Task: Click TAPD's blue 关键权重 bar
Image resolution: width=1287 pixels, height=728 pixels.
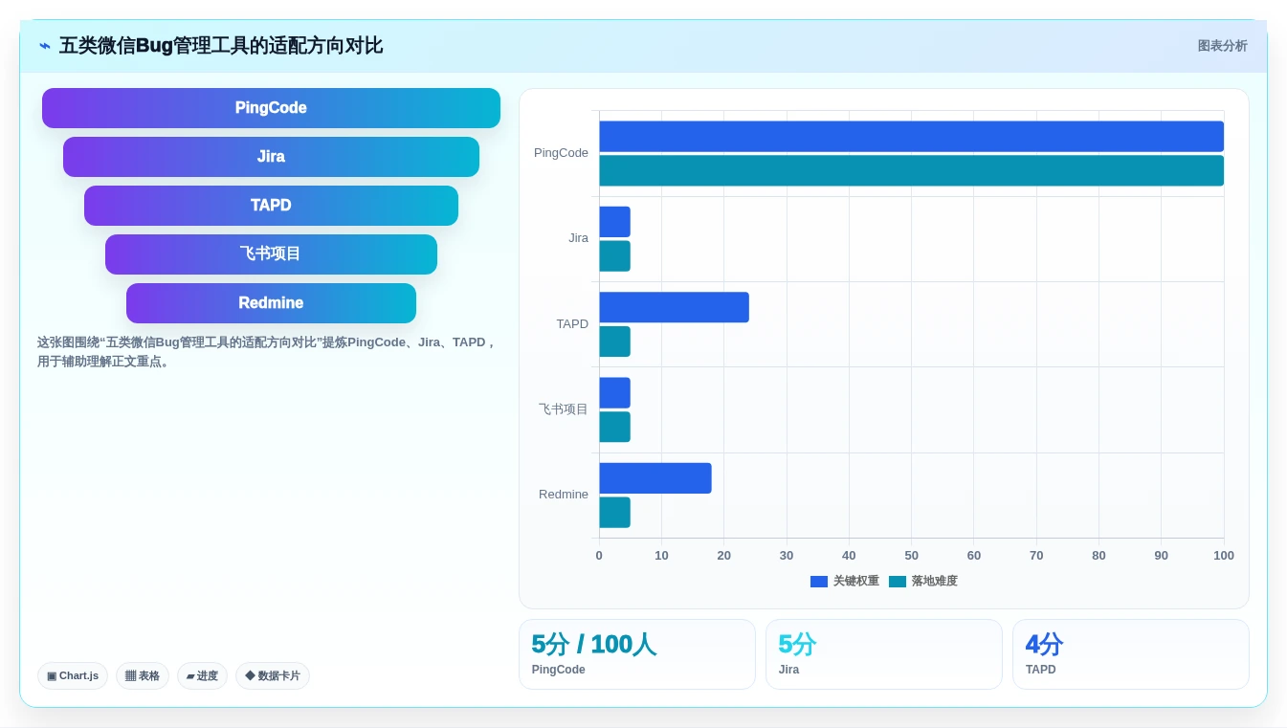Action: pyautogui.click(x=674, y=307)
